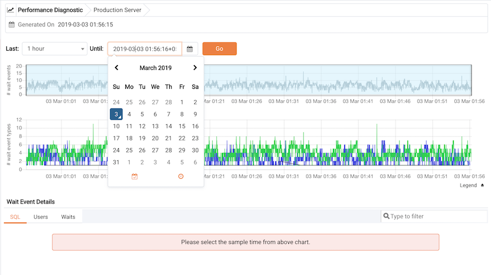
Task: Choose March 26 in the fifth calendar row
Action: (142, 150)
